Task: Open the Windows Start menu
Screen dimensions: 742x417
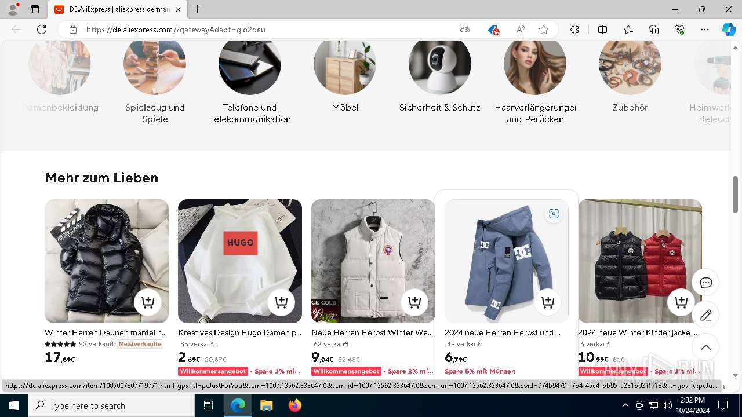Action: pos(14,405)
